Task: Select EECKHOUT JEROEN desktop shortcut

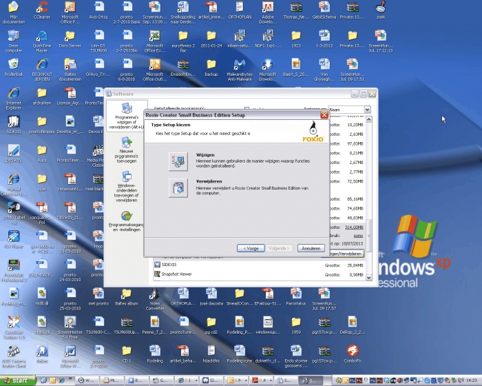Action: [42, 70]
